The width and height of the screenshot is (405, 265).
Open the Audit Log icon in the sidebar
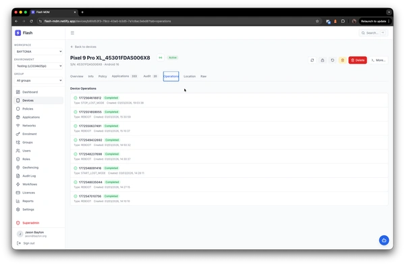(18, 176)
